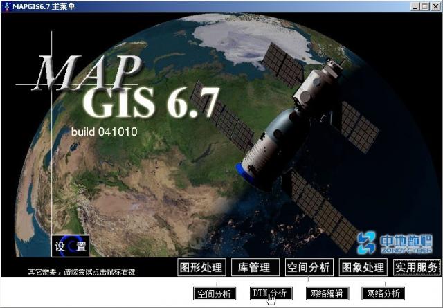Screen dimensions: 443x308
Task: Click the satellite graphic on the splash
Action: (305, 132)
